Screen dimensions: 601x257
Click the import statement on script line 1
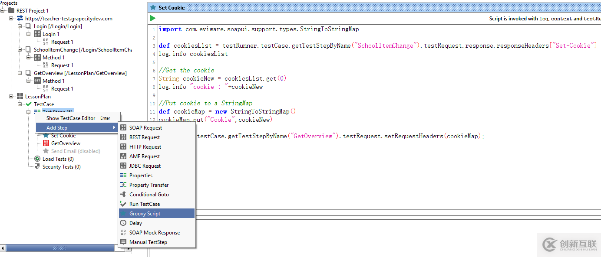(259, 29)
